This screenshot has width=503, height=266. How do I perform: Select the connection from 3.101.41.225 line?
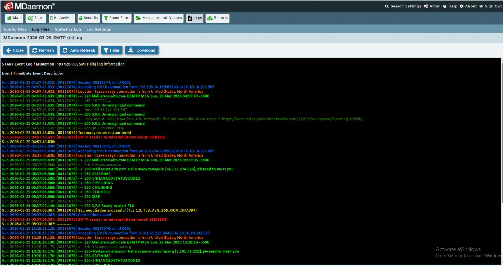(x=106, y=233)
